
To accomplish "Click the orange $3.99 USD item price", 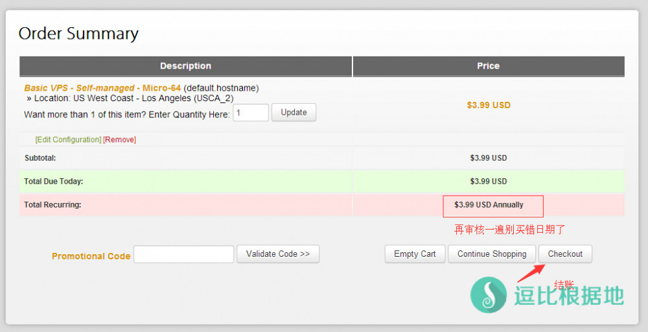I will [x=488, y=105].
